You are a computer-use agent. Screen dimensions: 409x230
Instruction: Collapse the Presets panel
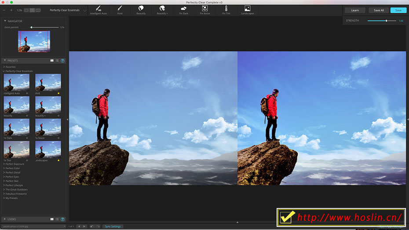[x=5, y=61]
